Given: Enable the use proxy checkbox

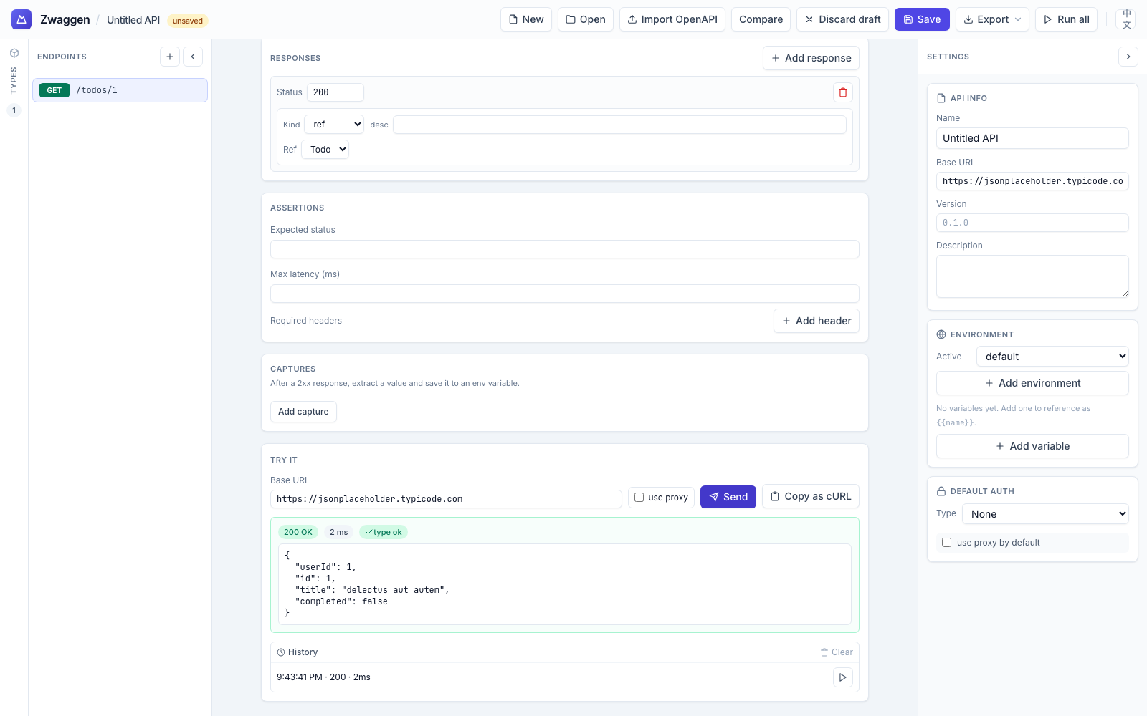Looking at the screenshot, I should (x=639, y=497).
